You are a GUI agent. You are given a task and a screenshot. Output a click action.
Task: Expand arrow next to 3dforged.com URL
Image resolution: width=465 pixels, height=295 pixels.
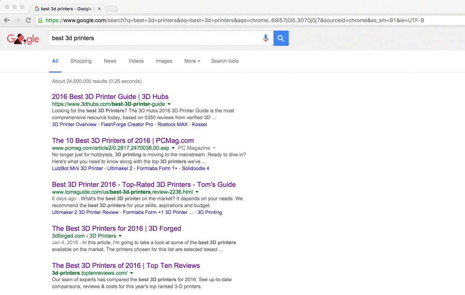[x=120, y=236]
